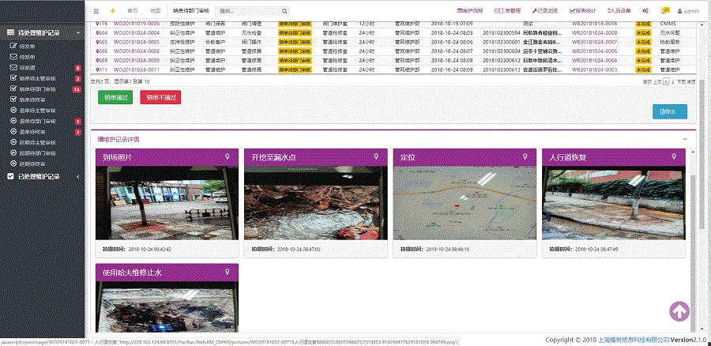Collapse the 维护记录详情 panel with minus
Image resolution: width=711 pixels, height=346 pixels.
coord(683,139)
